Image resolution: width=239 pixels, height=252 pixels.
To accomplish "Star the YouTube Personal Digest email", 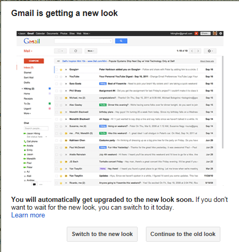I will (x=61, y=77).
